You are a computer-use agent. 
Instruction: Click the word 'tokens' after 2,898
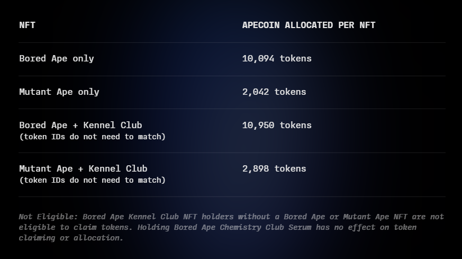(290, 168)
